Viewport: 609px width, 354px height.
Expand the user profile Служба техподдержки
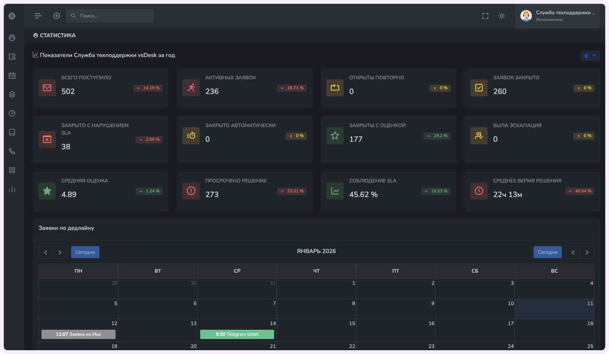coord(558,16)
